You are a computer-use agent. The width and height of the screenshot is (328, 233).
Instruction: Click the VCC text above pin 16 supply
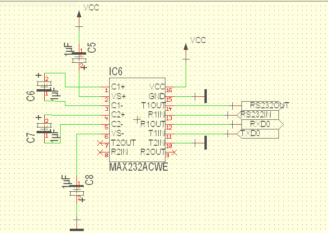point(198,40)
